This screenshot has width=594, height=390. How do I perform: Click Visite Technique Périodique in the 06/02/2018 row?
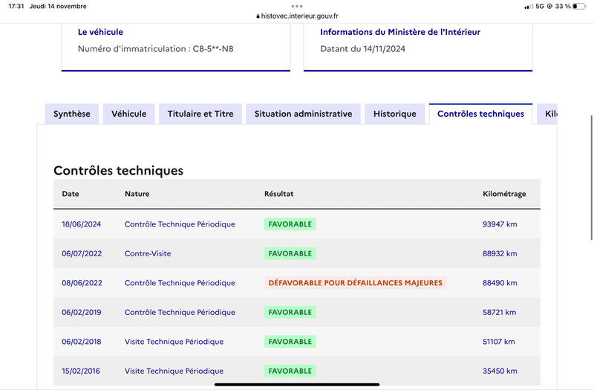point(174,342)
